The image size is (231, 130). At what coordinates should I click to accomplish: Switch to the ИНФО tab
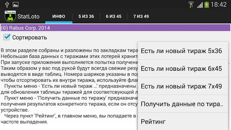pos(59,16)
